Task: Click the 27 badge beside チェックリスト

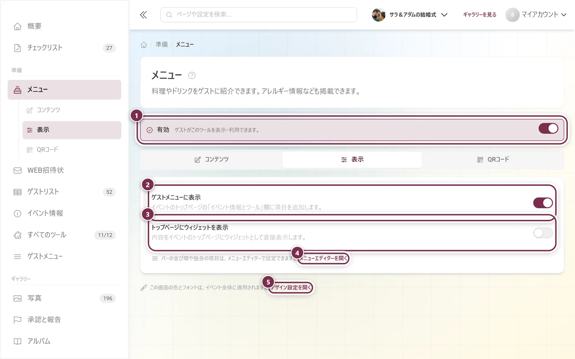Action: tap(109, 48)
